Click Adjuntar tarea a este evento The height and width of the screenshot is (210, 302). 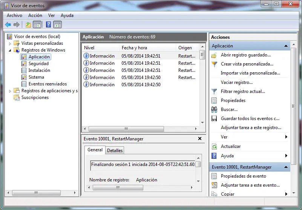(250, 185)
